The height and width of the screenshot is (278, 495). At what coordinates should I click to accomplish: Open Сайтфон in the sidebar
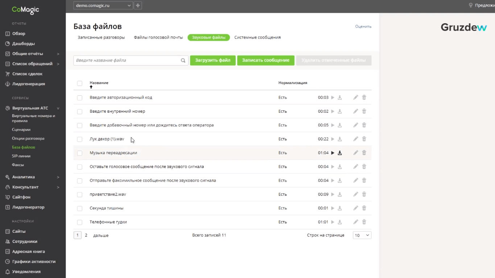pyautogui.click(x=21, y=197)
